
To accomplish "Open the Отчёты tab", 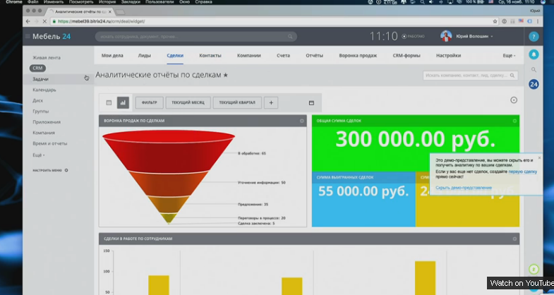I will [x=315, y=56].
